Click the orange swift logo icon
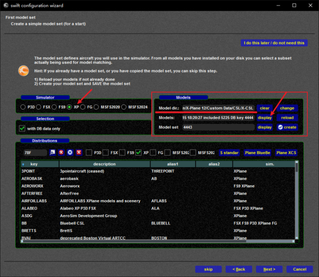This screenshot has height=277, width=319. [24, 71]
